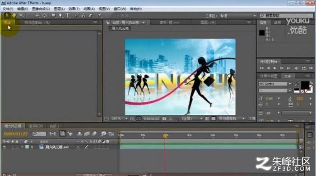The image size is (316, 176).
Task: Expand the 周六风云榜.avi layer properties
Action: pos(23,147)
